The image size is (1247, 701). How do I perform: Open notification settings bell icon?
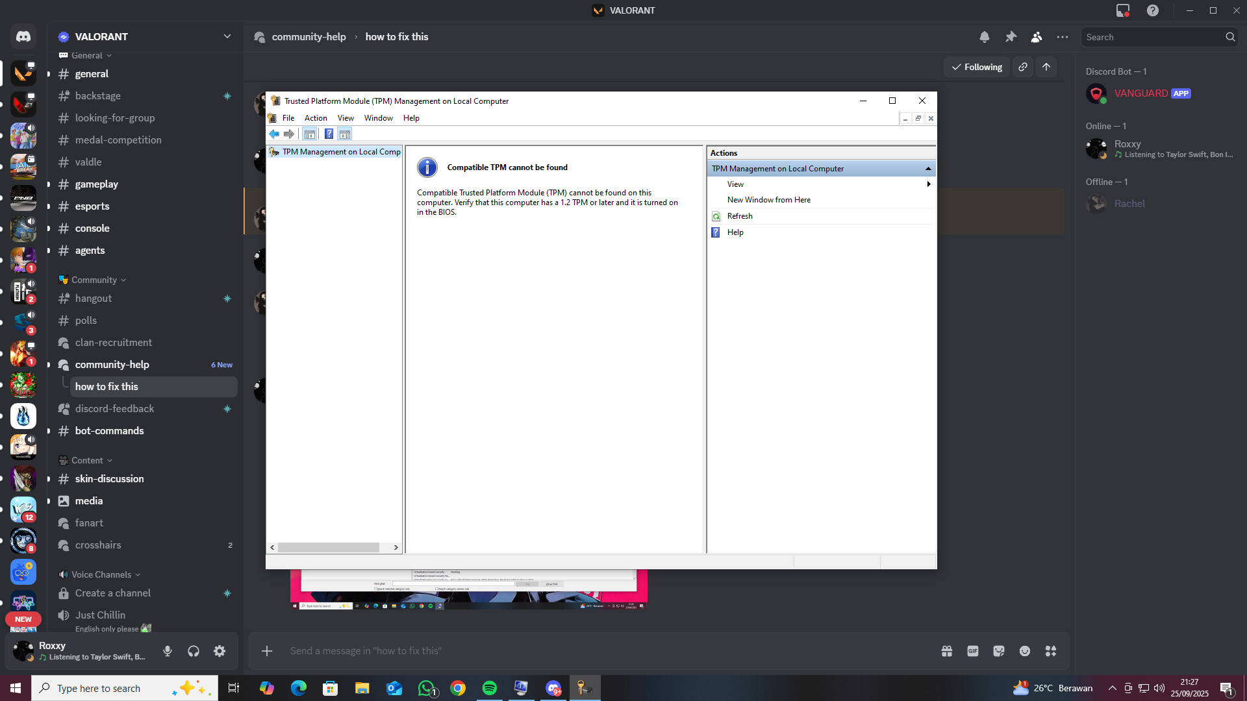[984, 37]
